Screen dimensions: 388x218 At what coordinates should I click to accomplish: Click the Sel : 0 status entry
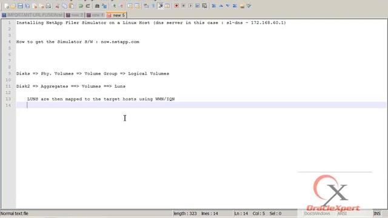275,213
